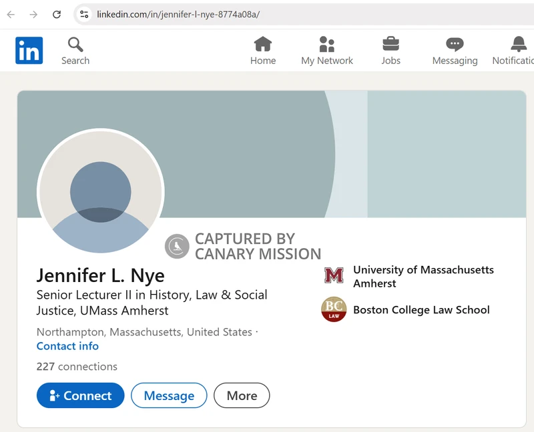
Task: View the 227 connections link
Action: point(77,367)
